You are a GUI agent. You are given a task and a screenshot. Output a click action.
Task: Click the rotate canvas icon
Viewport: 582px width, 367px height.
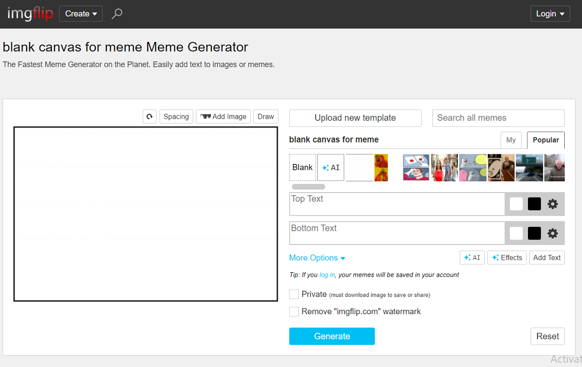(x=150, y=116)
